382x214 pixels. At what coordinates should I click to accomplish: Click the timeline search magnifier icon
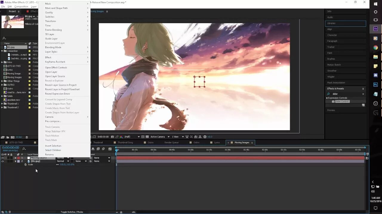pos(24,149)
